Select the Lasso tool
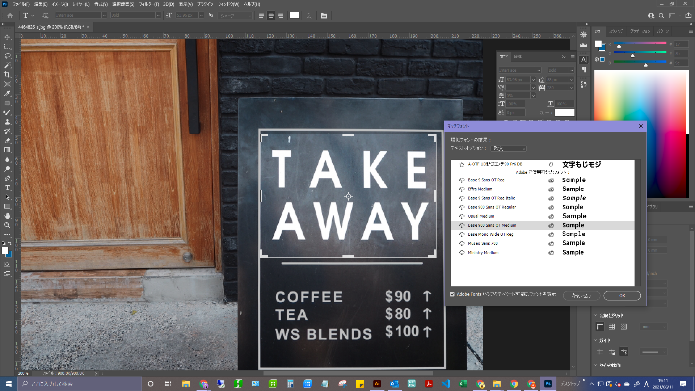This screenshot has width=695, height=391. click(7, 56)
